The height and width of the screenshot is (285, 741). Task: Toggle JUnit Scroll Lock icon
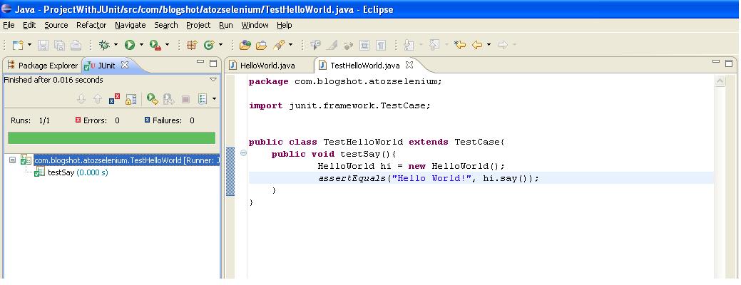(x=131, y=99)
